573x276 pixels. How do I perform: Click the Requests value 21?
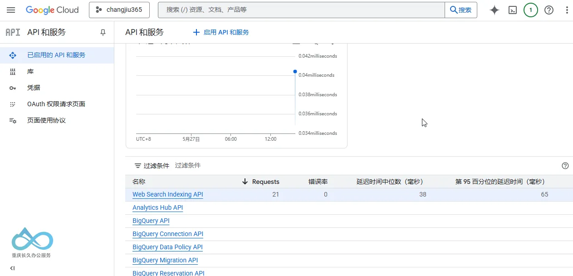(x=276, y=194)
